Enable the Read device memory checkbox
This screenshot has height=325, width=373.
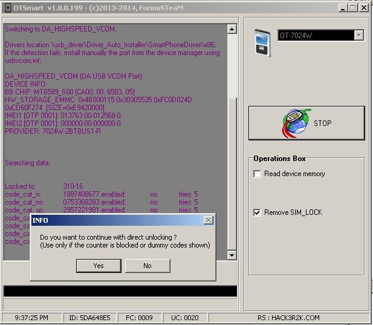[x=258, y=174]
